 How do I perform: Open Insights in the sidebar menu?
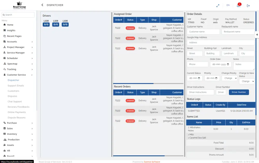tap(11, 31)
